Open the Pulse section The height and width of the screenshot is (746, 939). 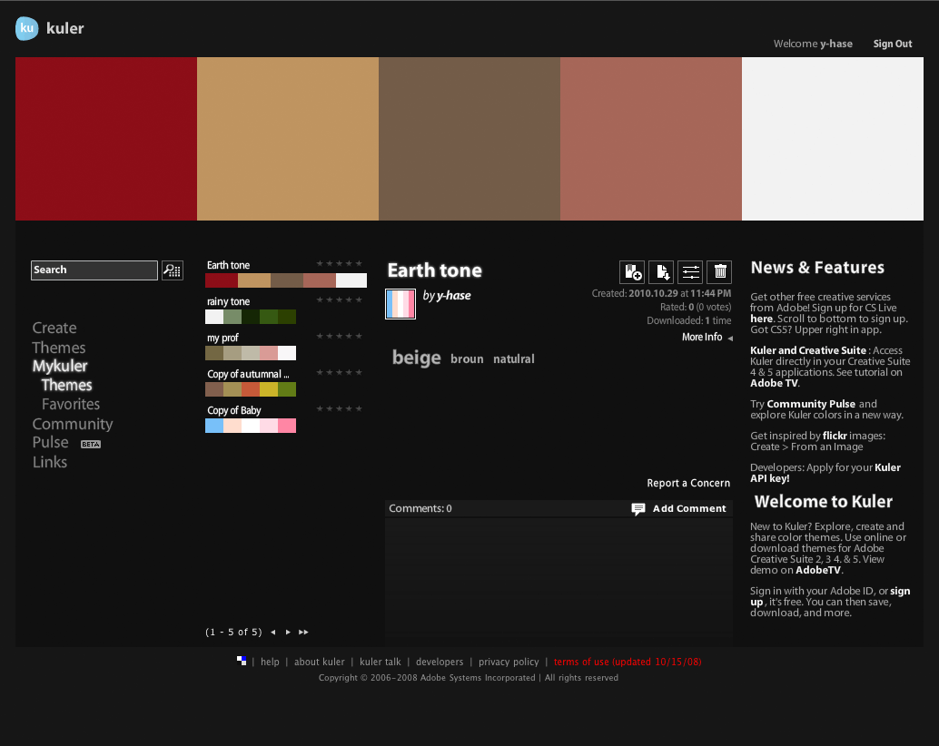(50, 442)
